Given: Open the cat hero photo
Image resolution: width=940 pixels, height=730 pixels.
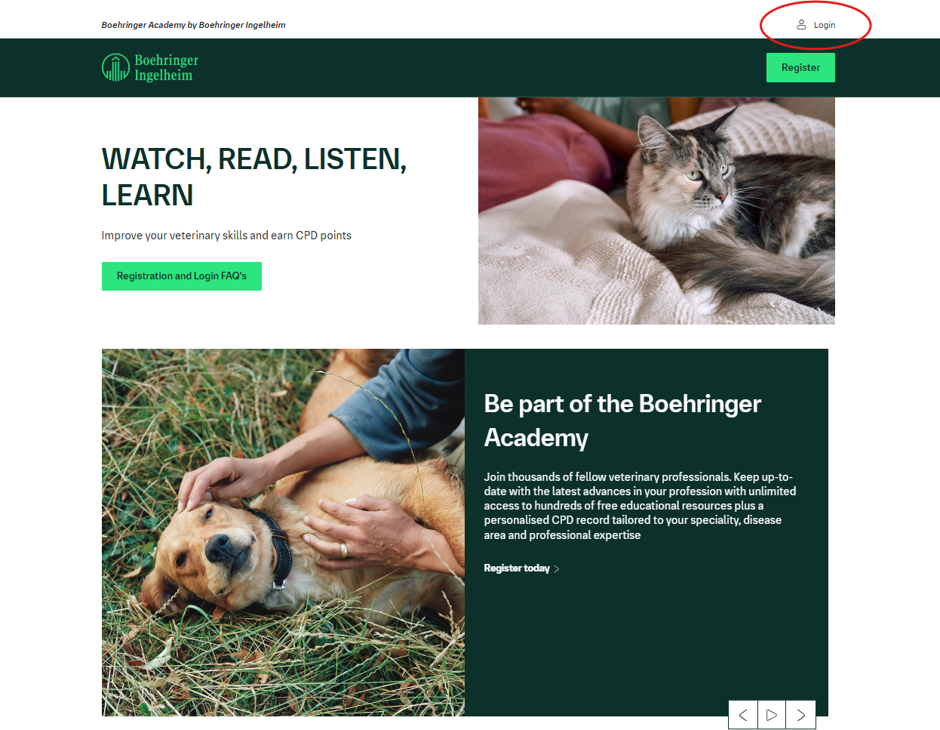Looking at the screenshot, I should tap(656, 211).
